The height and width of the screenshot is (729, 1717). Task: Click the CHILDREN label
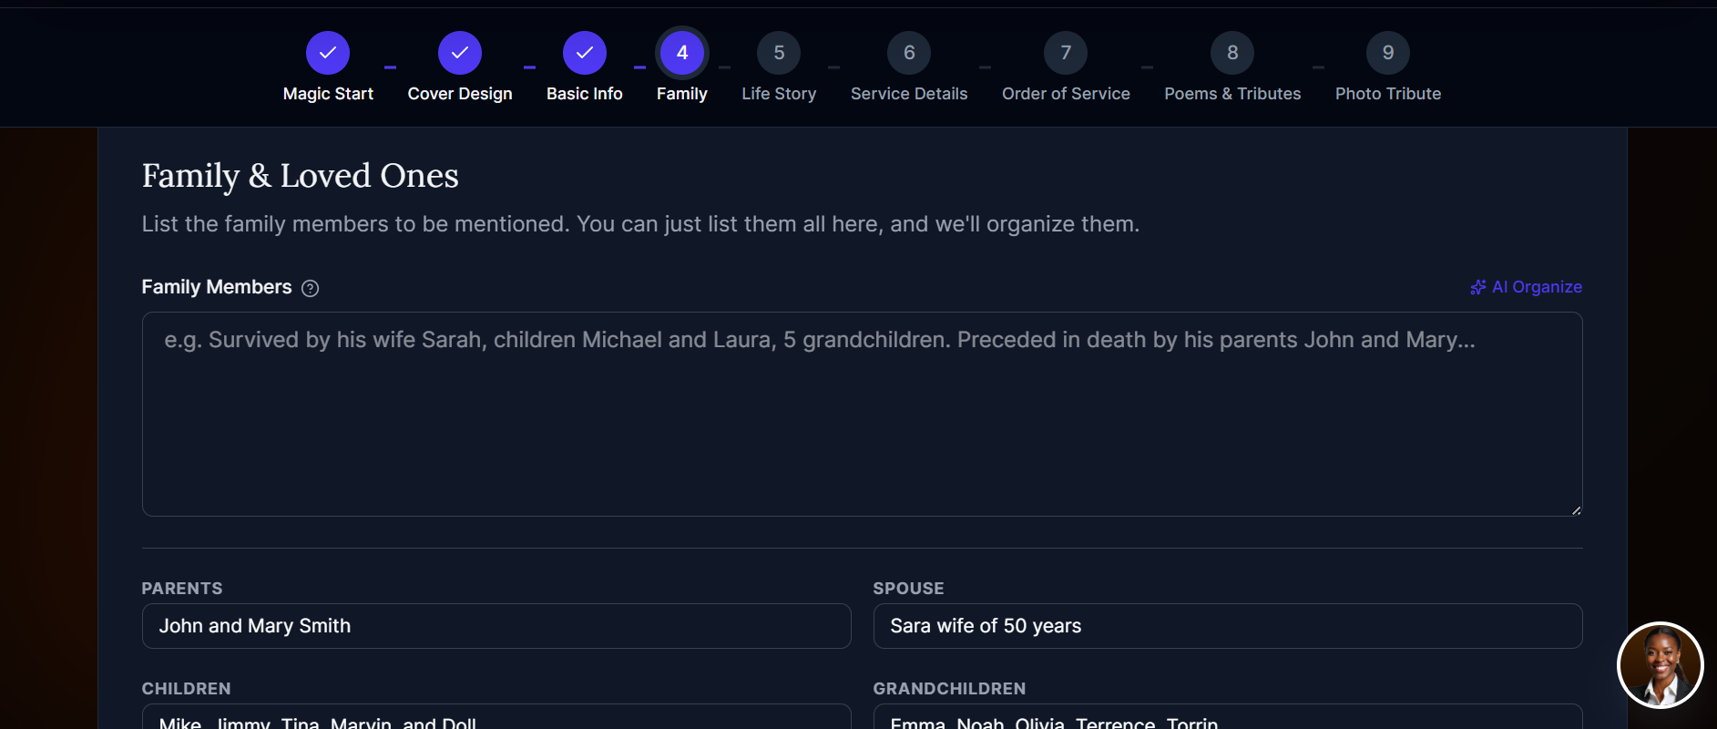pyautogui.click(x=186, y=689)
